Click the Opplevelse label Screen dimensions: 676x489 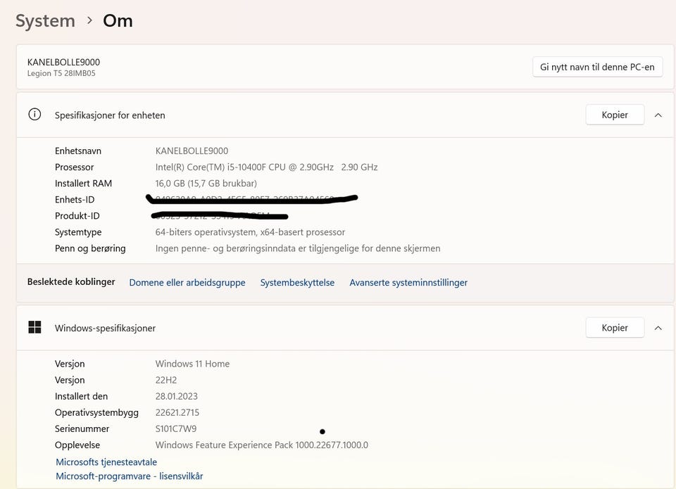77,445
